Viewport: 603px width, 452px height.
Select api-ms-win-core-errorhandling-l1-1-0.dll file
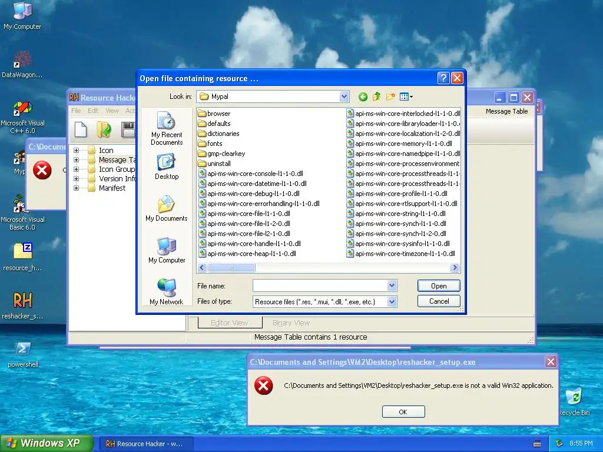point(259,203)
